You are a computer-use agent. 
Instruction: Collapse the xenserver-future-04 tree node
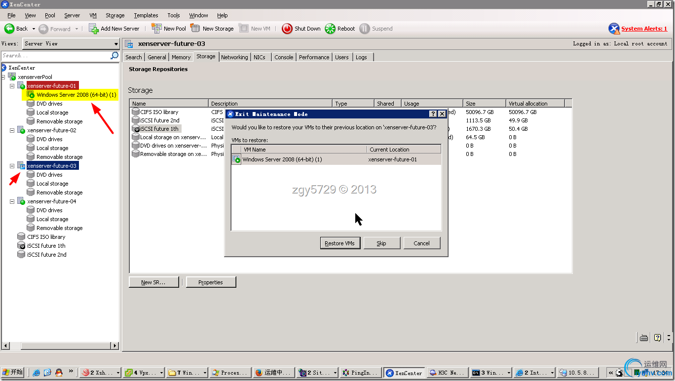click(x=12, y=201)
